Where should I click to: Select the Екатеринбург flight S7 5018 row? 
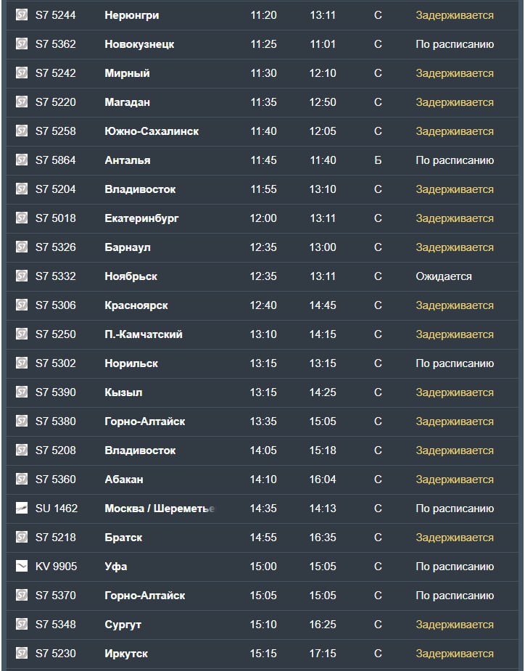point(262,218)
